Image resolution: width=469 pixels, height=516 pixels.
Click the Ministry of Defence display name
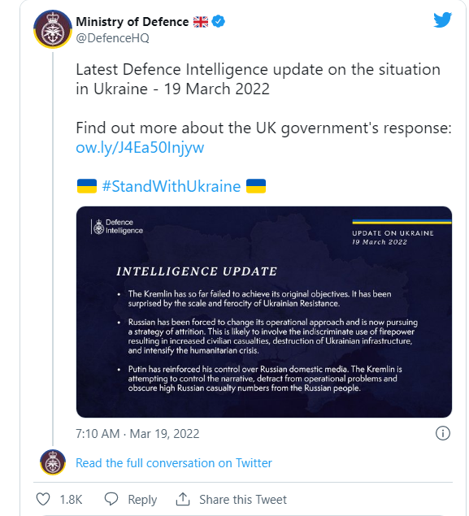132,22
